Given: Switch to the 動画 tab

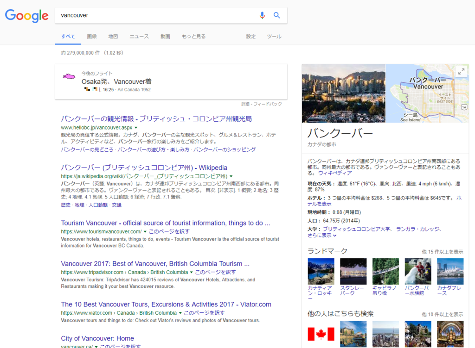Looking at the screenshot, I should [165, 36].
